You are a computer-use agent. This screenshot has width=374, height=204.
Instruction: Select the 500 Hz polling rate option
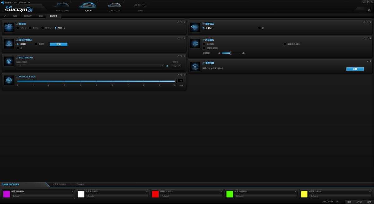[x=43, y=28]
